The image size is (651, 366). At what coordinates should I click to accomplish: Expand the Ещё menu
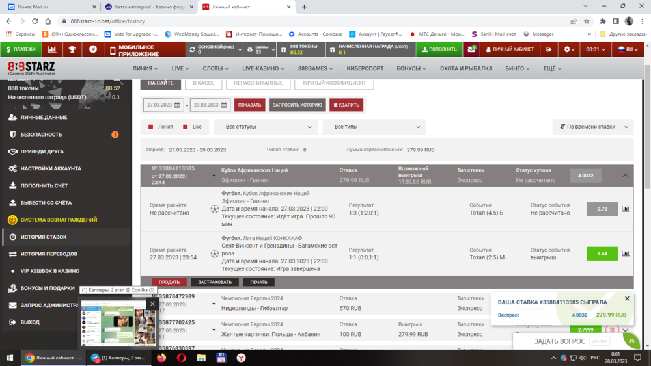pos(552,68)
